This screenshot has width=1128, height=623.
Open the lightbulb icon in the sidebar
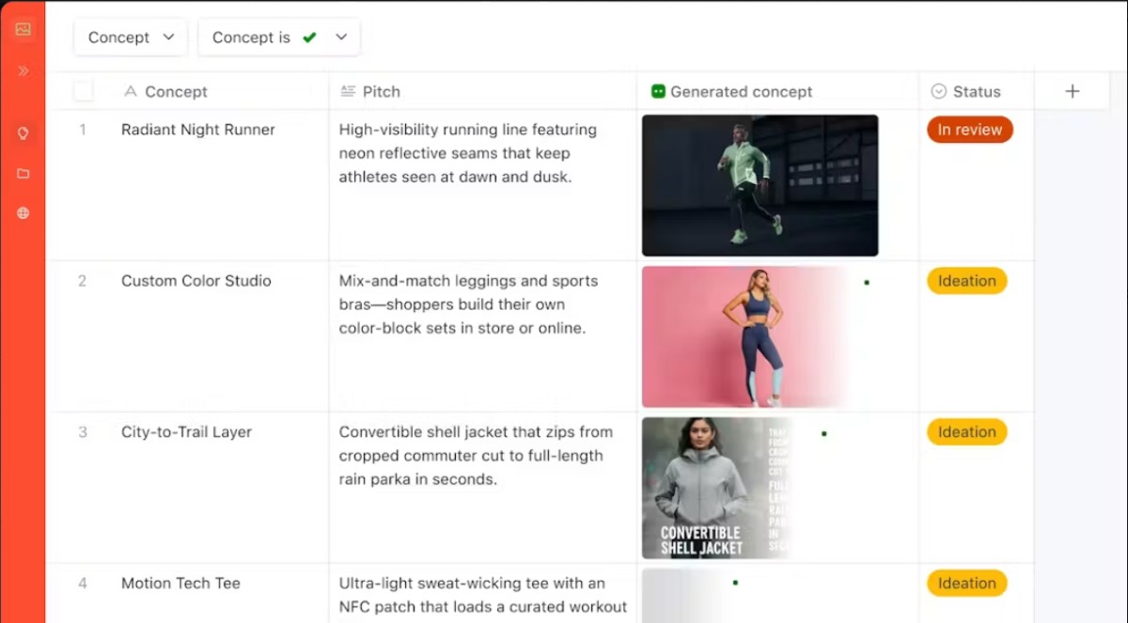23,133
